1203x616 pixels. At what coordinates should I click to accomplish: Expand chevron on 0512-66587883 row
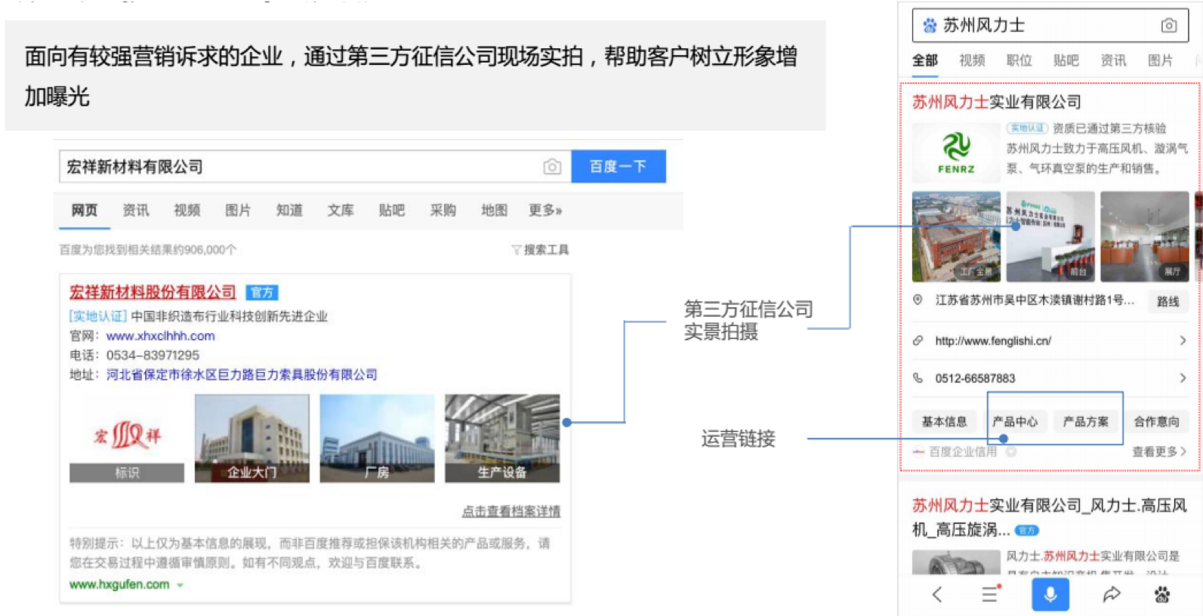[x=1183, y=377]
